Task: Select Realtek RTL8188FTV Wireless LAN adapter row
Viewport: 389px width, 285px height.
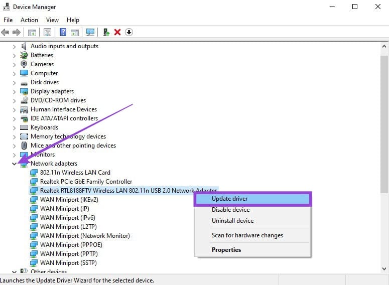Action: click(123, 191)
